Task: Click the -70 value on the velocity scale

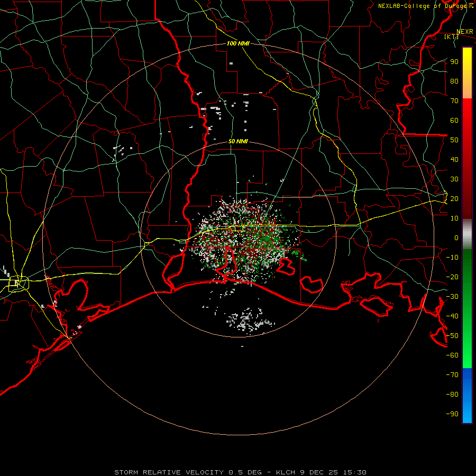Action: [x=452, y=375]
